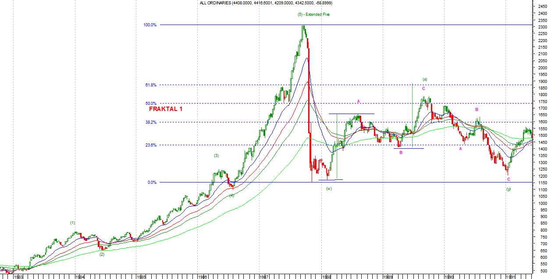Select the green (3) wave label

pyautogui.click(x=216, y=156)
